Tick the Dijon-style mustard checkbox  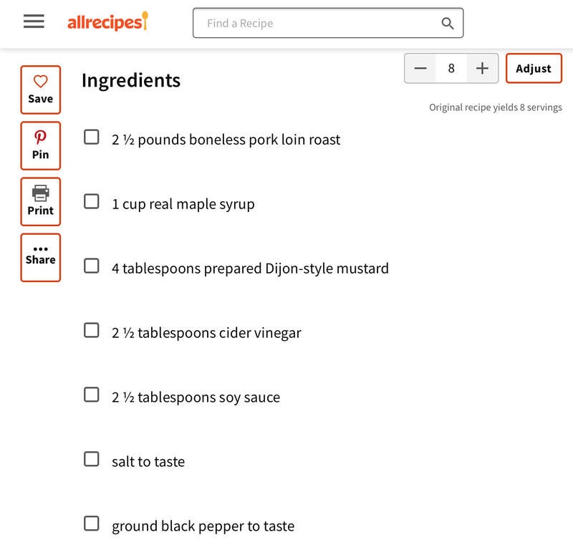click(x=92, y=266)
